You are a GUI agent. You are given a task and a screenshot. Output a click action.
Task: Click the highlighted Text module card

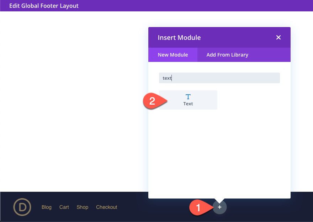point(188,100)
